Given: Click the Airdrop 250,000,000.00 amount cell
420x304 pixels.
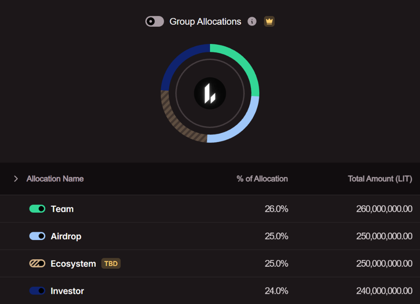Looking at the screenshot, I should point(384,236).
